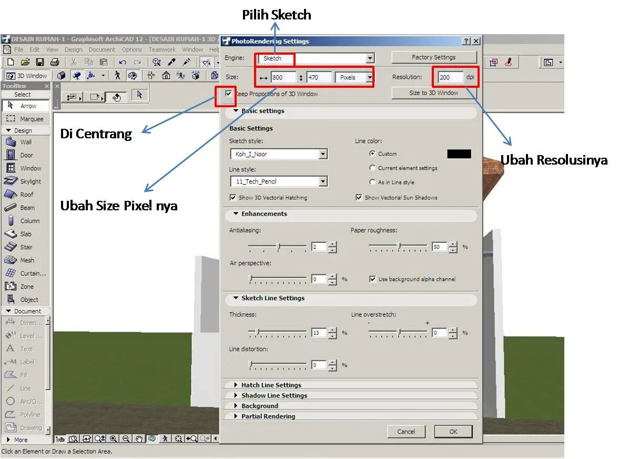This screenshot has height=459, width=619.
Task: Click the Print toolbar icon
Action: tap(55, 62)
